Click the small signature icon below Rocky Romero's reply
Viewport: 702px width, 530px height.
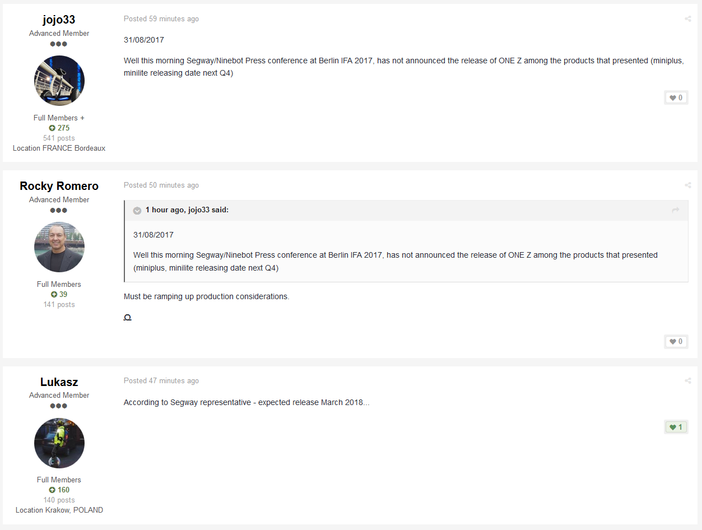(x=127, y=318)
